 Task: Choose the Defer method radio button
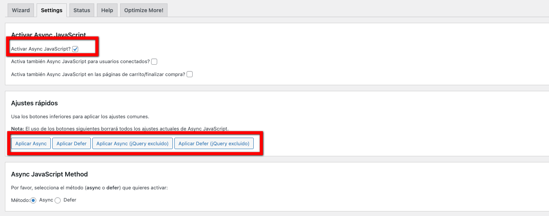(58, 200)
